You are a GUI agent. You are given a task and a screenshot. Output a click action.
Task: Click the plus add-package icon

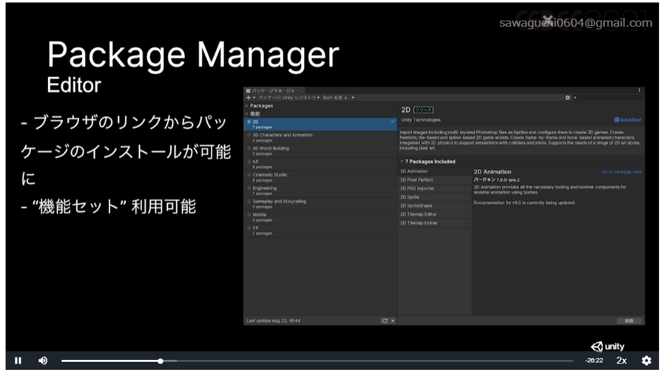click(x=248, y=98)
